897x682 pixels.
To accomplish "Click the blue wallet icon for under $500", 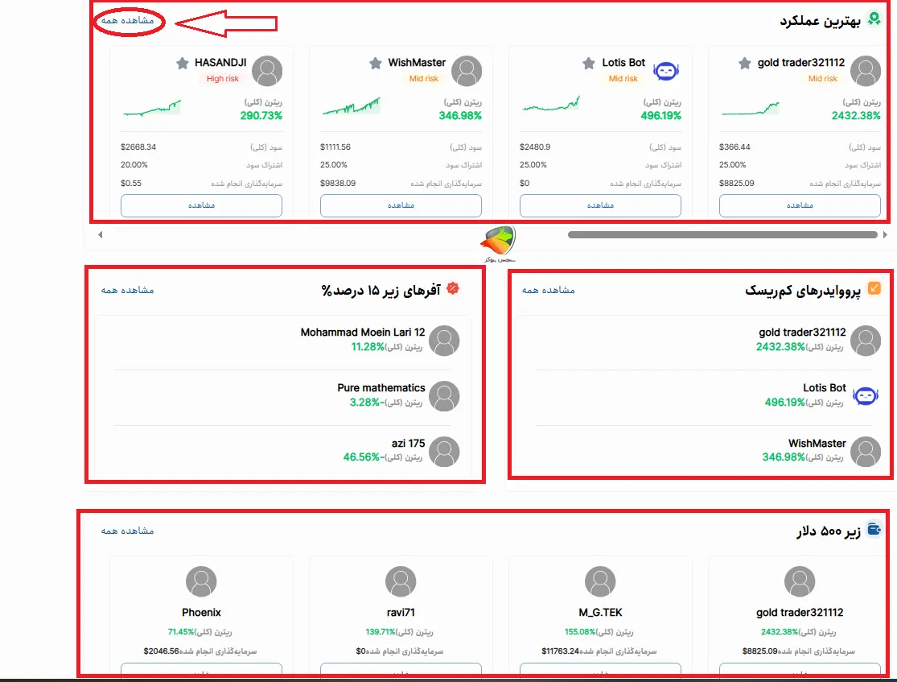I will pyautogui.click(x=874, y=531).
